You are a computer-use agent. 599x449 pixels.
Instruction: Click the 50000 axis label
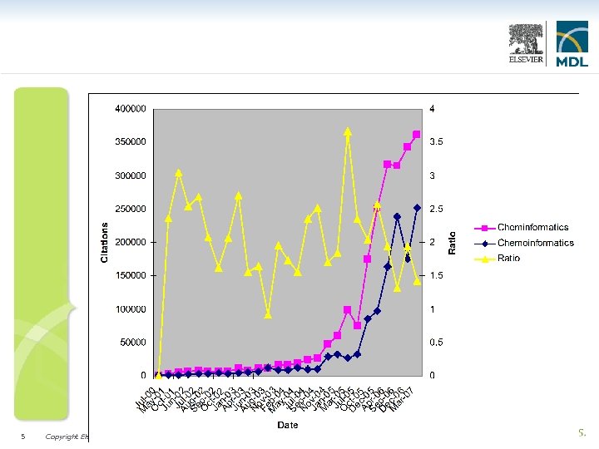[133, 343]
